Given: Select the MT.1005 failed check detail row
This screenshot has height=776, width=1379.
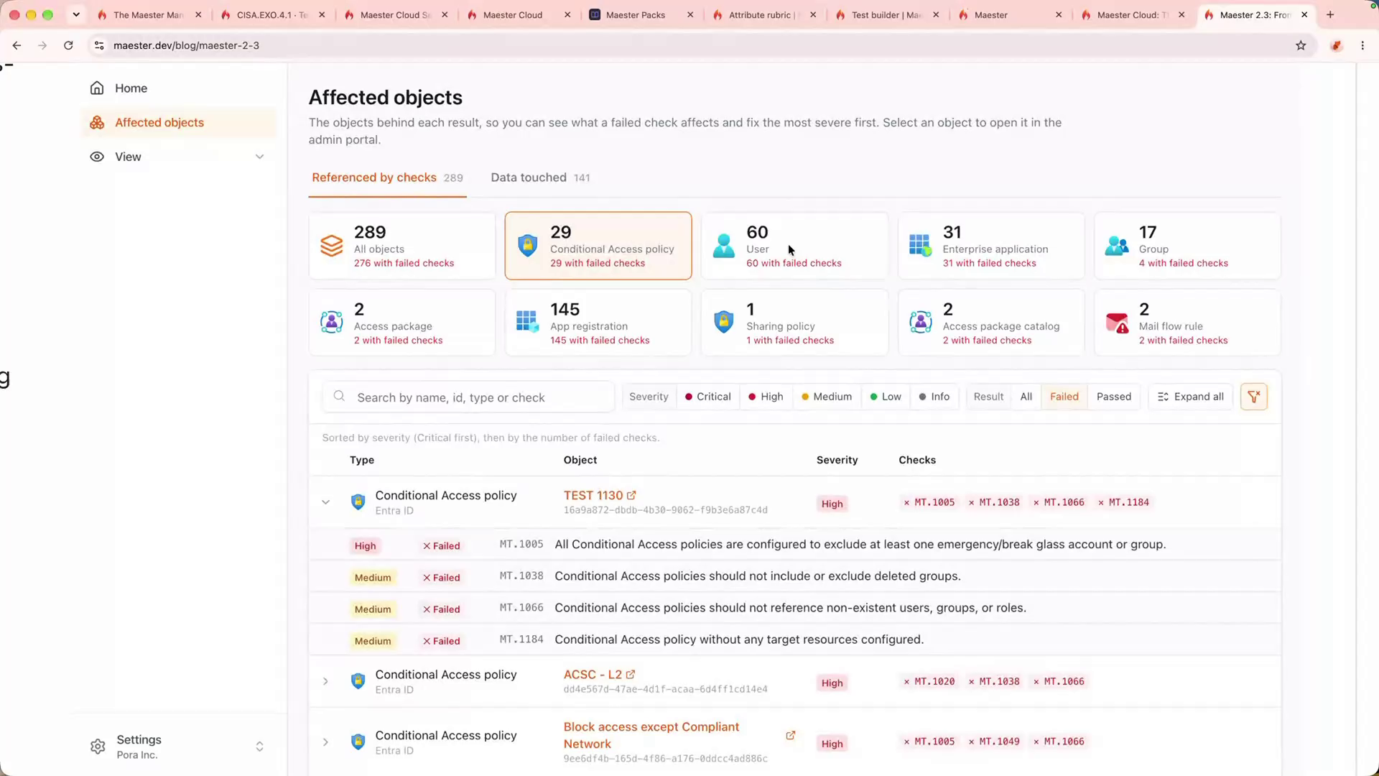Looking at the screenshot, I should click(x=794, y=545).
